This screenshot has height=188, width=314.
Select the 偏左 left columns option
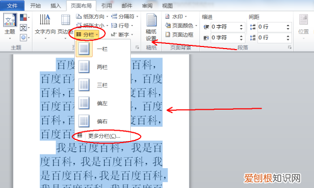(103, 103)
